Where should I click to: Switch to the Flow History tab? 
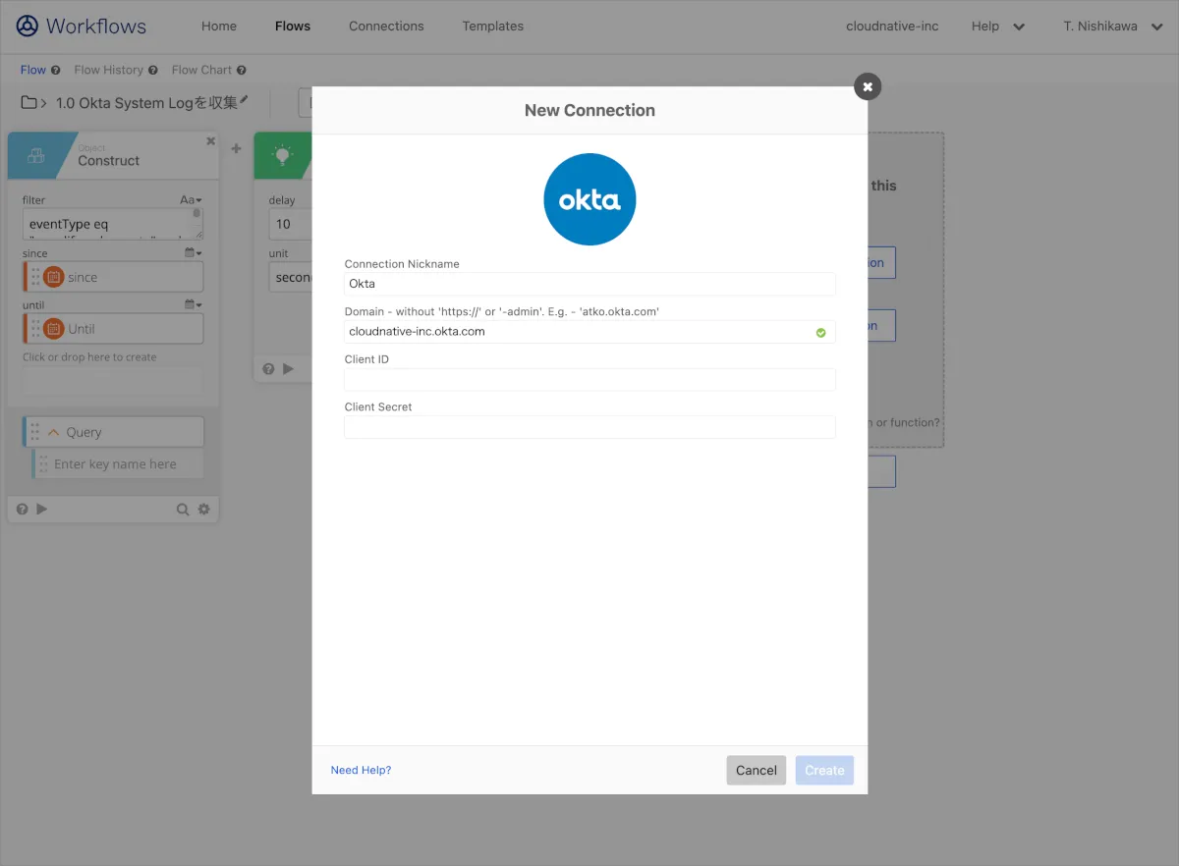click(108, 70)
